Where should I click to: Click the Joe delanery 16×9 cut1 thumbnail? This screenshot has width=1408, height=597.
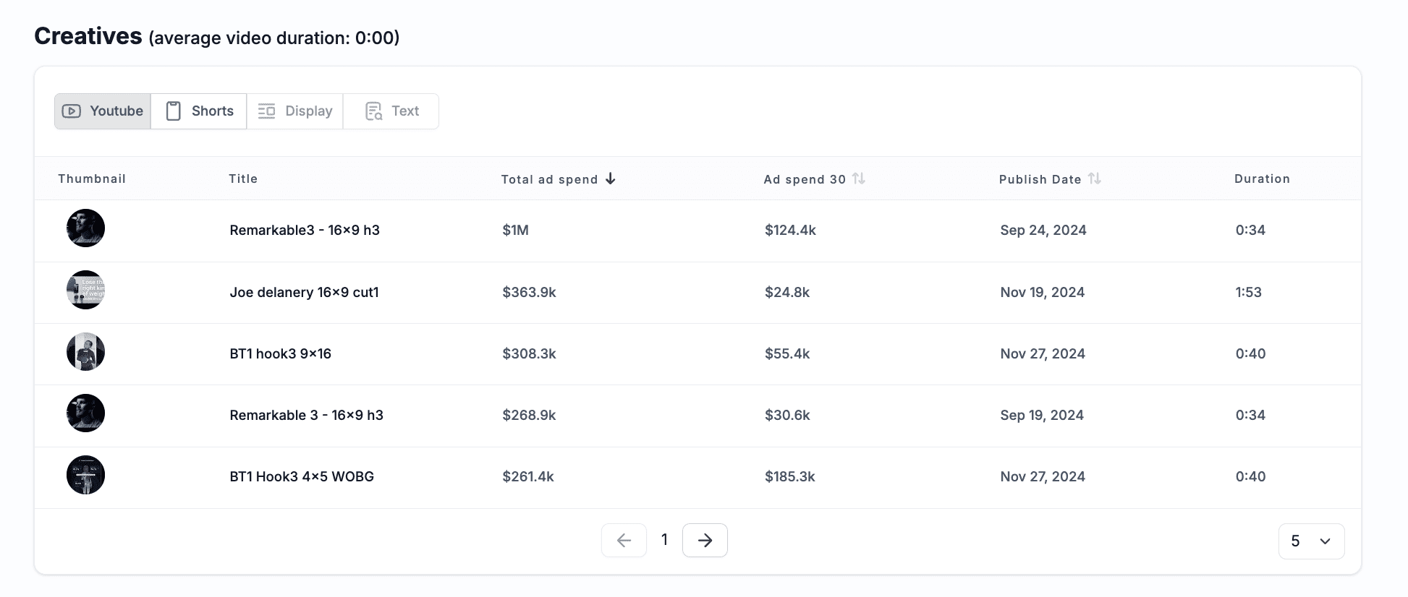tap(86, 290)
